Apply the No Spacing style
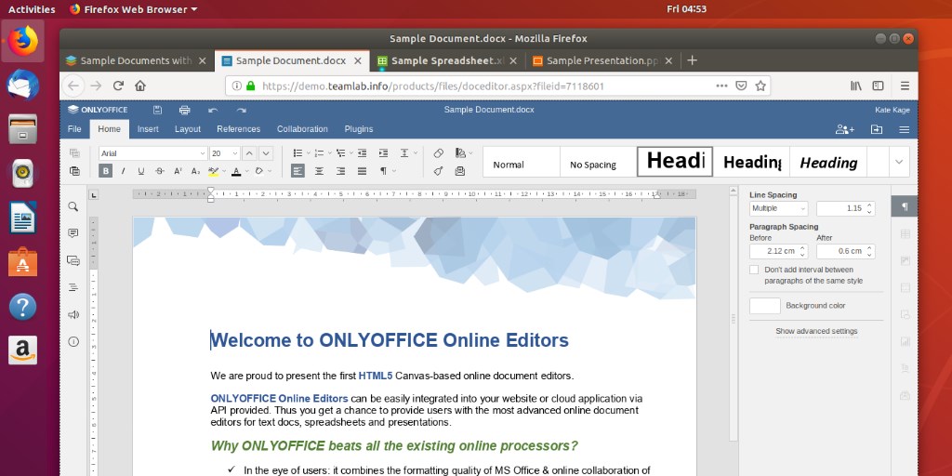Screen dimensions: 952x476 (598, 162)
